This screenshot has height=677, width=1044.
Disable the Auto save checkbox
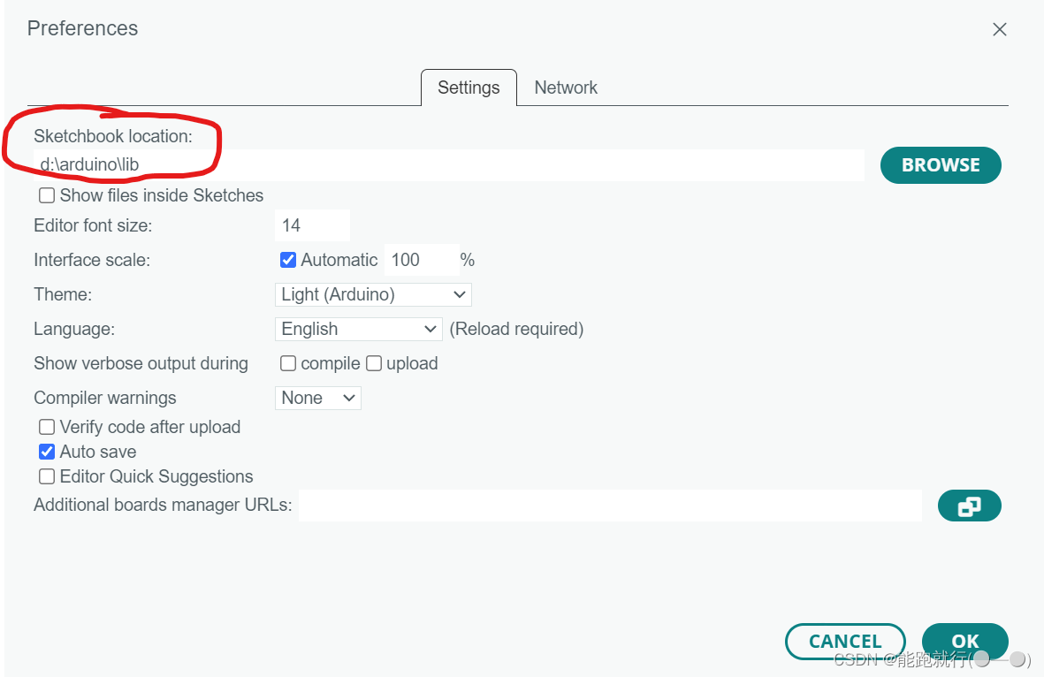pos(47,452)
